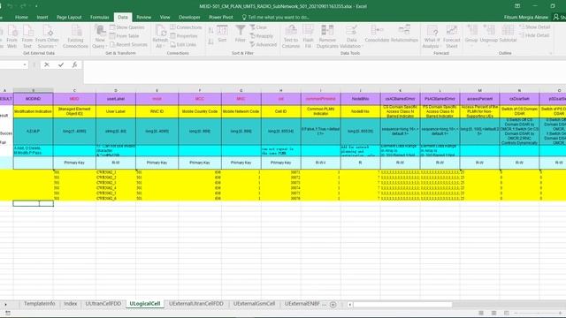Click the From Text import icon

point(27,36)
